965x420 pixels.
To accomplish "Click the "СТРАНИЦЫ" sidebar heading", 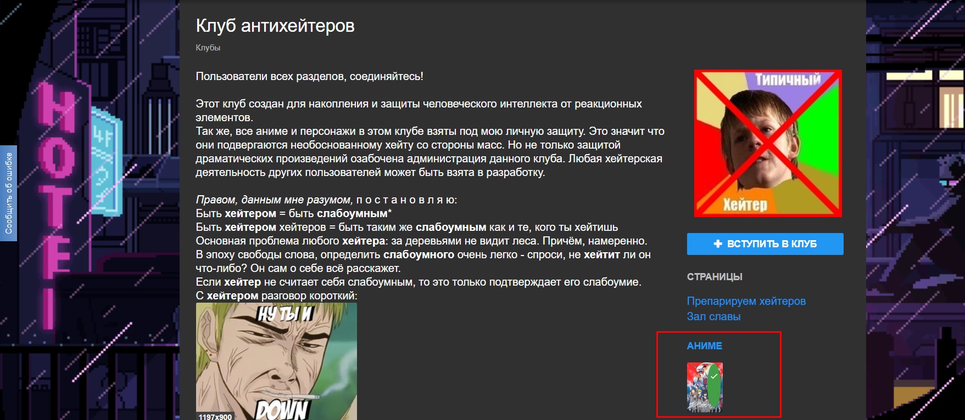I will (715, 277).
